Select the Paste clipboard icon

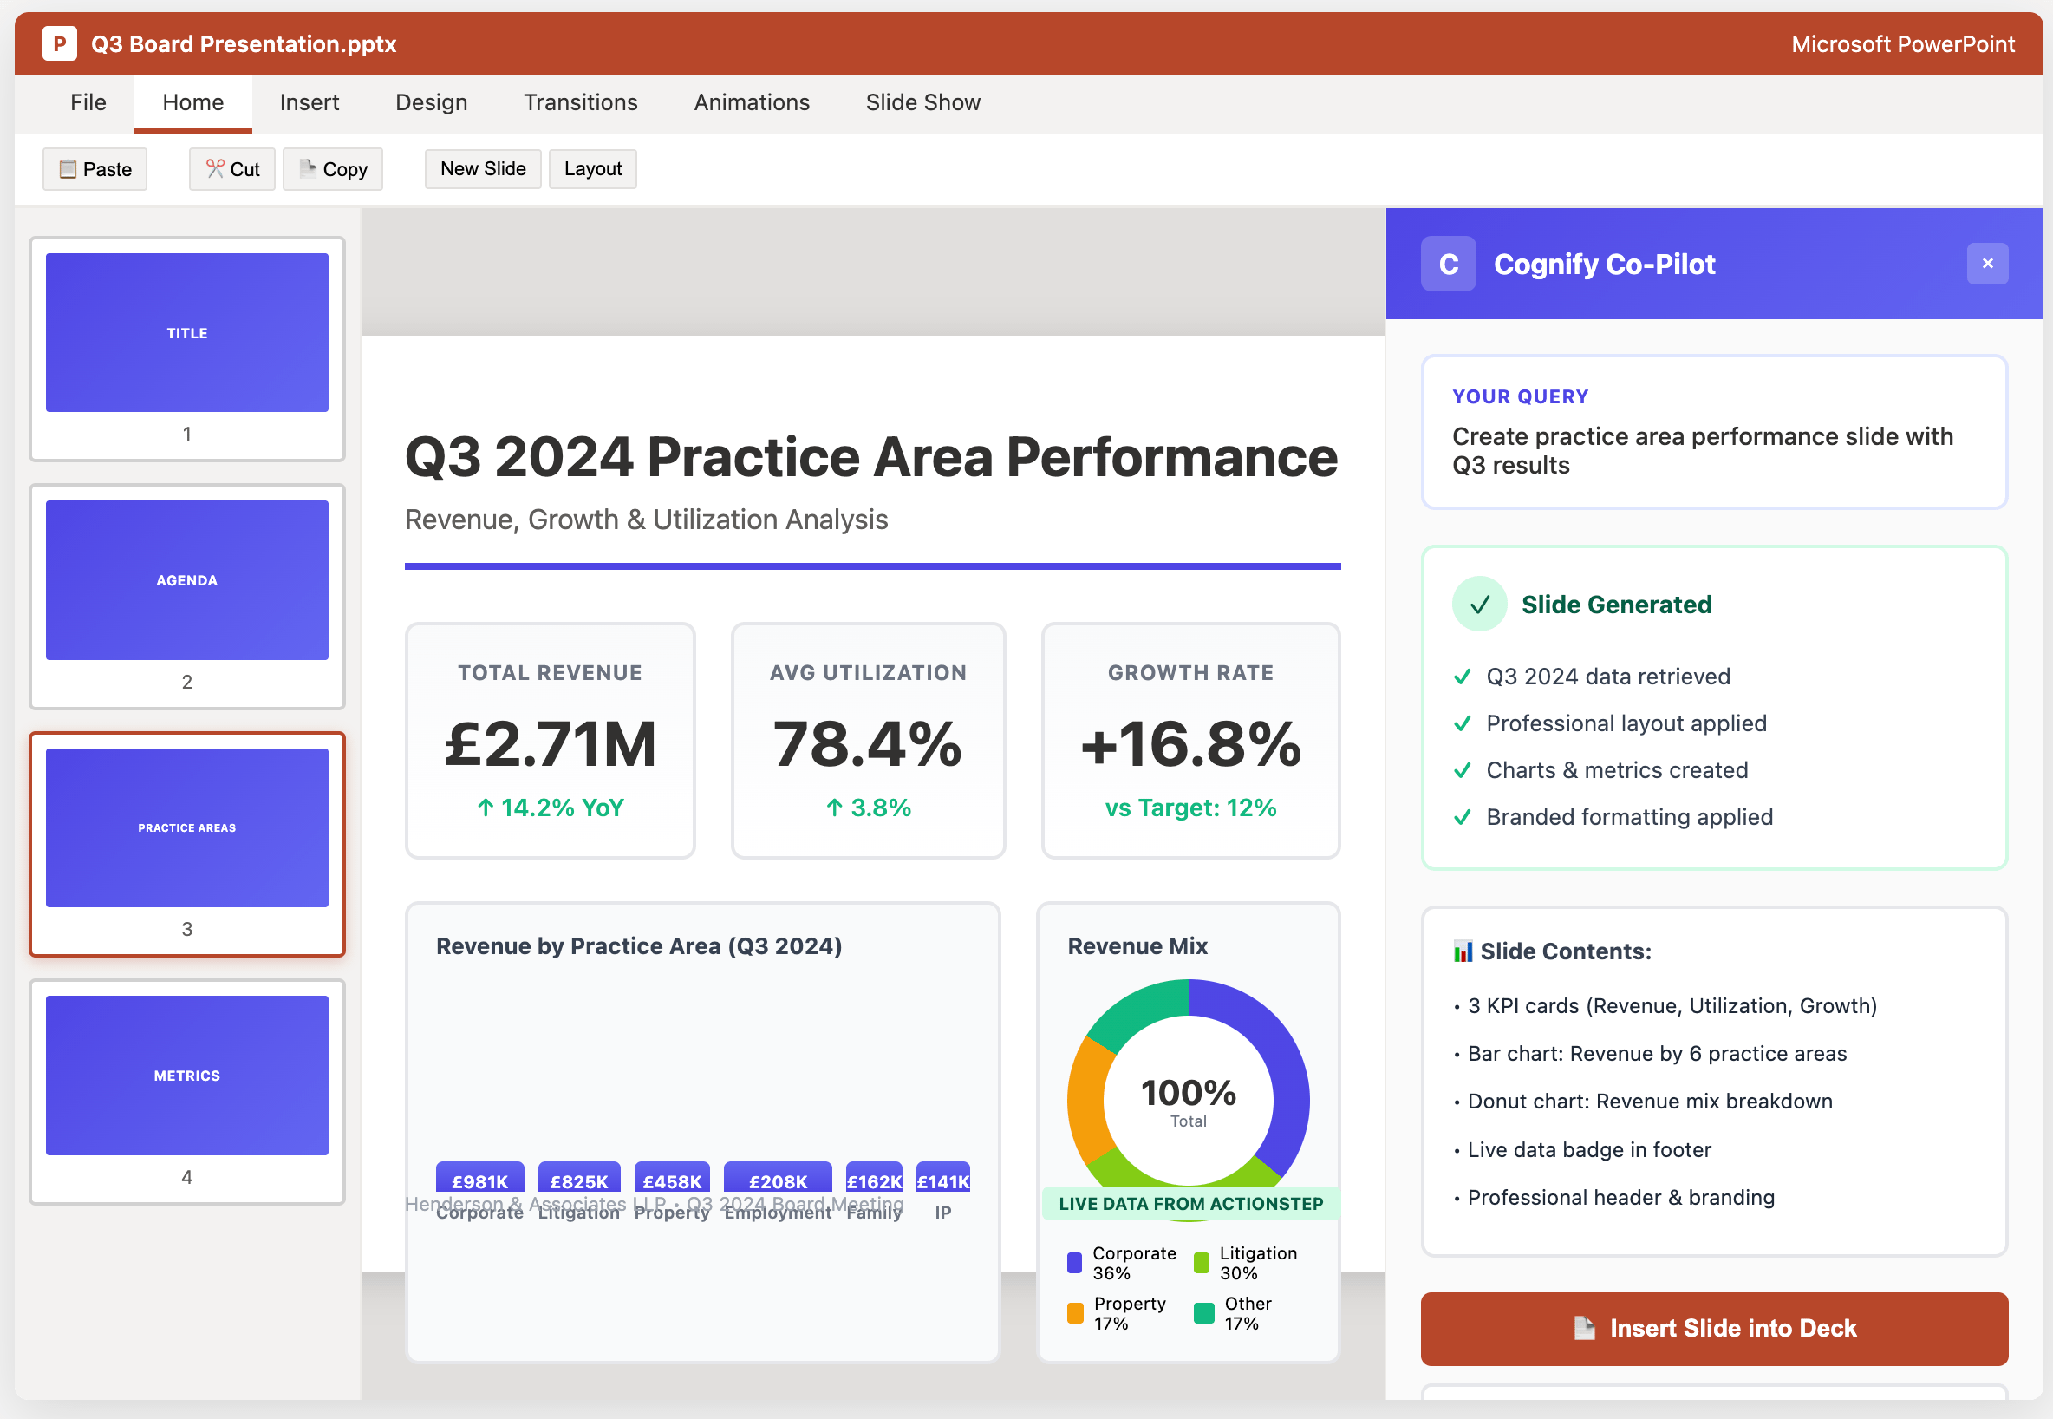(66, 168)
